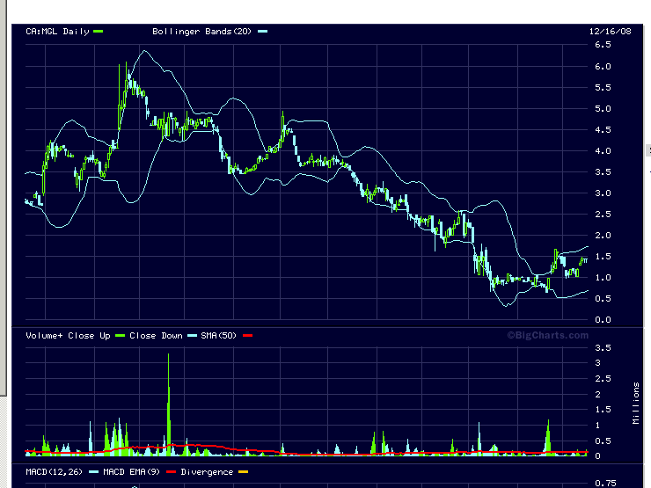The height and width of the screenshot is (488, 651).
Task: Click the 3.0 price axis value
Action: click(603, 193)
